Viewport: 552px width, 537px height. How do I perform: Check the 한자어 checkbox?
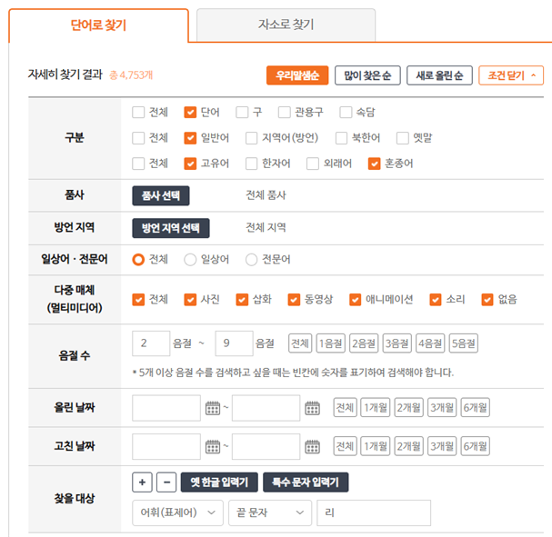pyautogui.click(x=251, y=164)
